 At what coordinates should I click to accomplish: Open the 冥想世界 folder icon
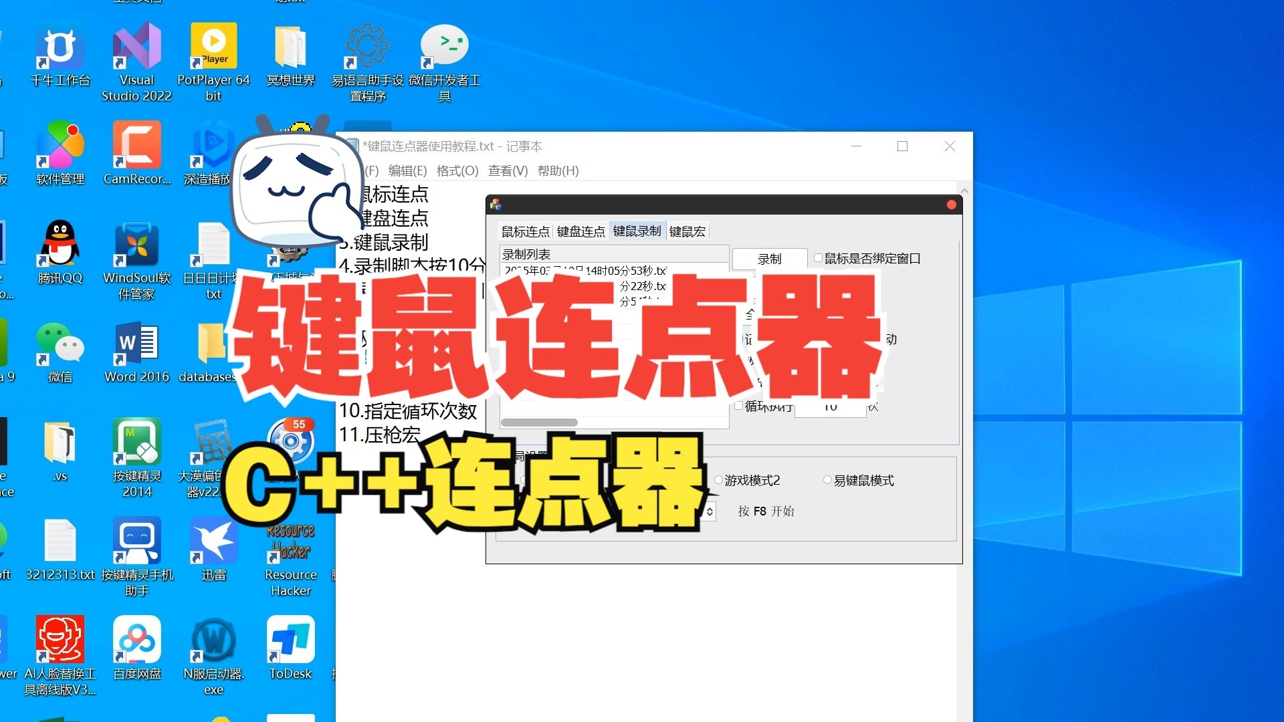pyautogui.click(x=290, y=57)
